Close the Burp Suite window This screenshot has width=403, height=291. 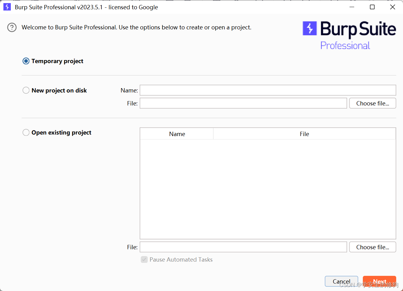(x=392, y=7)
